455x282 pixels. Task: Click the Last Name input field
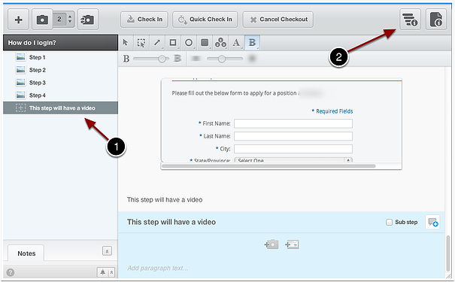tap(293, 136)
